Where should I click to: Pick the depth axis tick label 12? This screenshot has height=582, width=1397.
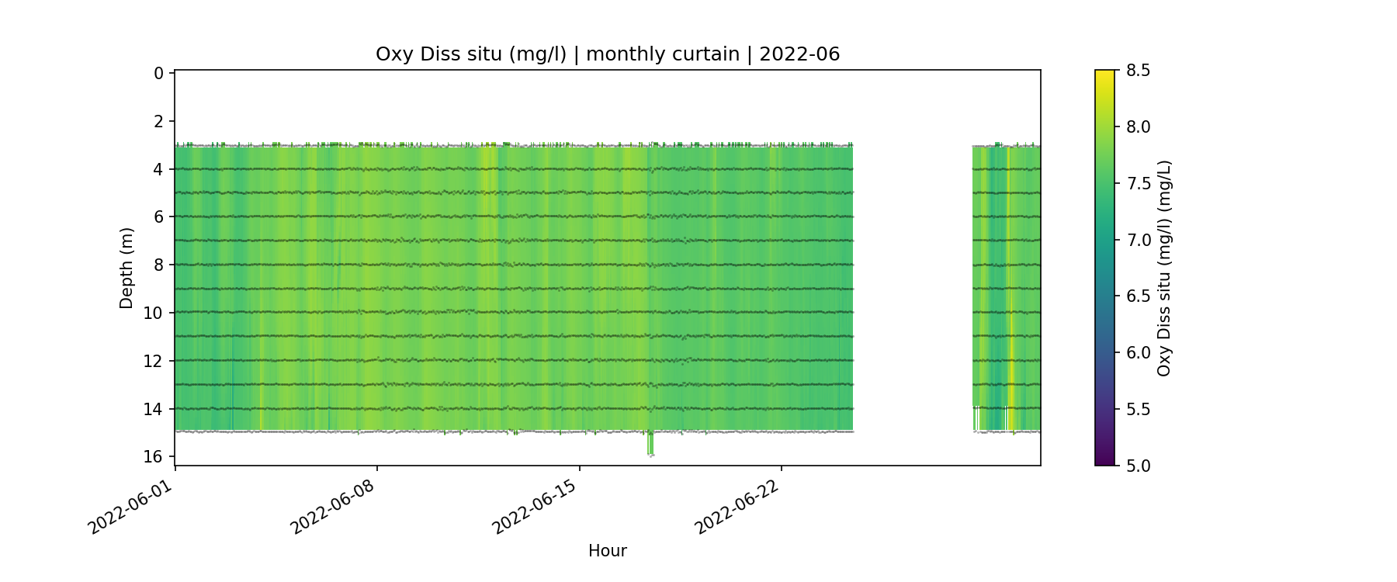tap(154, 361)
